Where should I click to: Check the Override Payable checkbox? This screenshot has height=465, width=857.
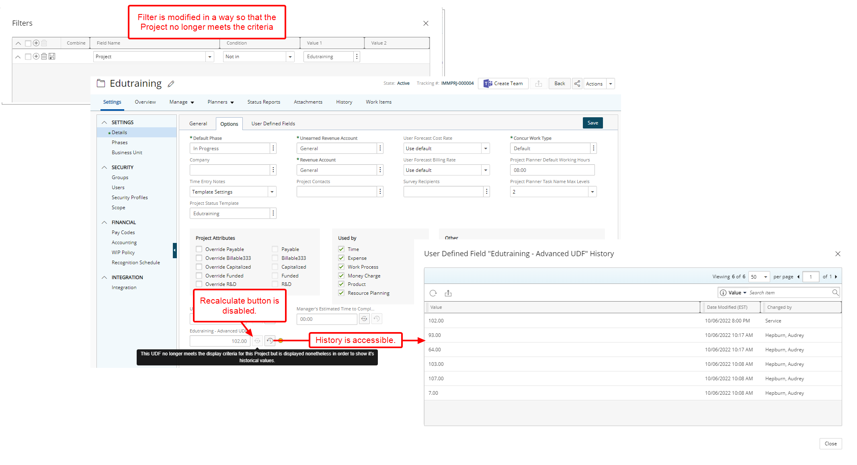199,249
